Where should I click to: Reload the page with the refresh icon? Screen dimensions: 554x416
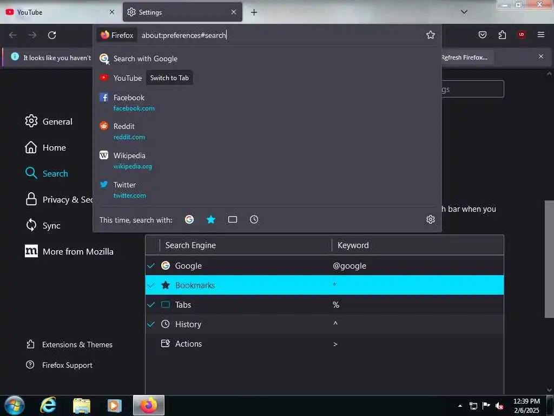52,35
